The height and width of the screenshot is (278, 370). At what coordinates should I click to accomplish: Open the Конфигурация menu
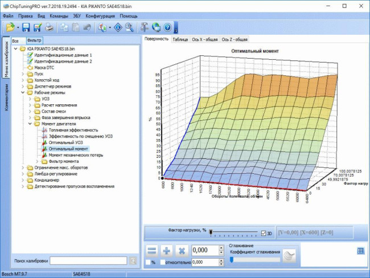tap(100, 16)
